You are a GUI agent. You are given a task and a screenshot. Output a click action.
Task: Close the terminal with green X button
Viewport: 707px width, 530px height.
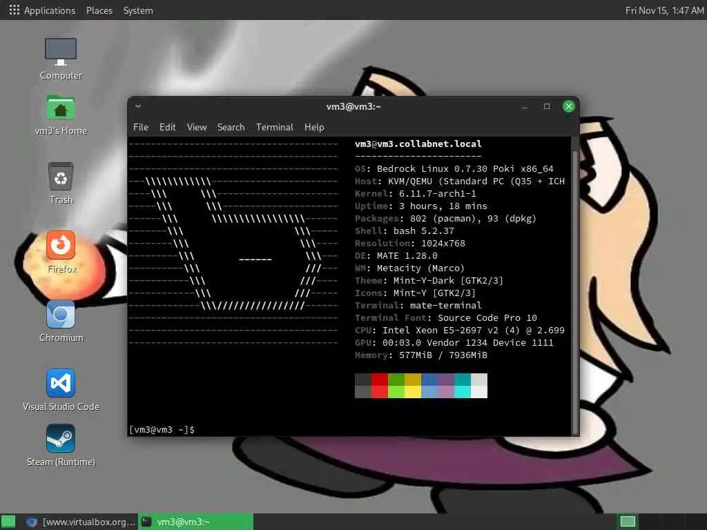[x=569, y=106]
